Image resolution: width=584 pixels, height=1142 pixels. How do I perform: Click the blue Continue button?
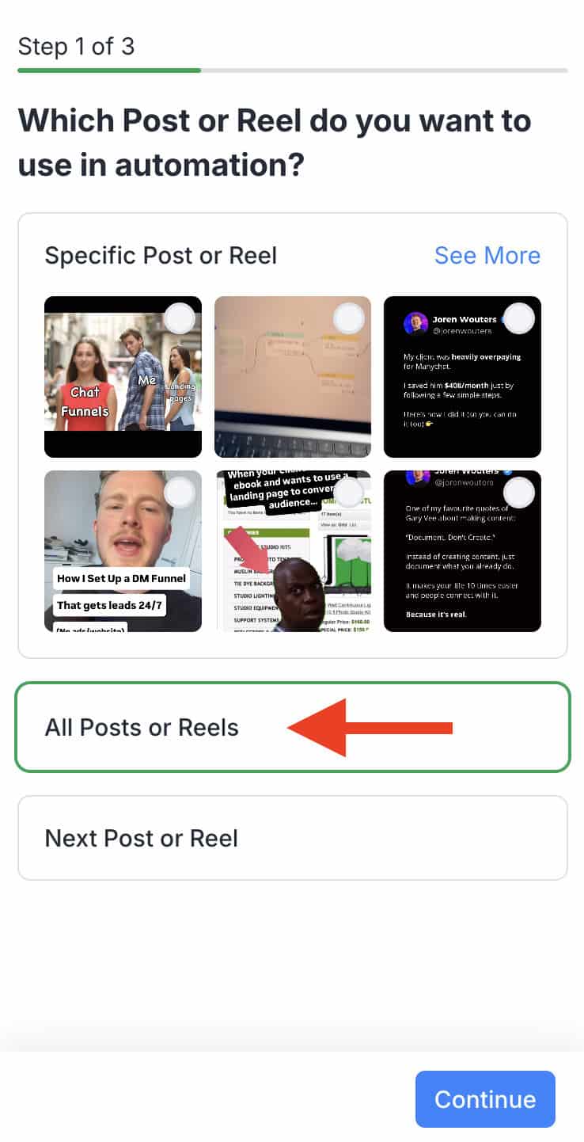(x=485, y=1099)
